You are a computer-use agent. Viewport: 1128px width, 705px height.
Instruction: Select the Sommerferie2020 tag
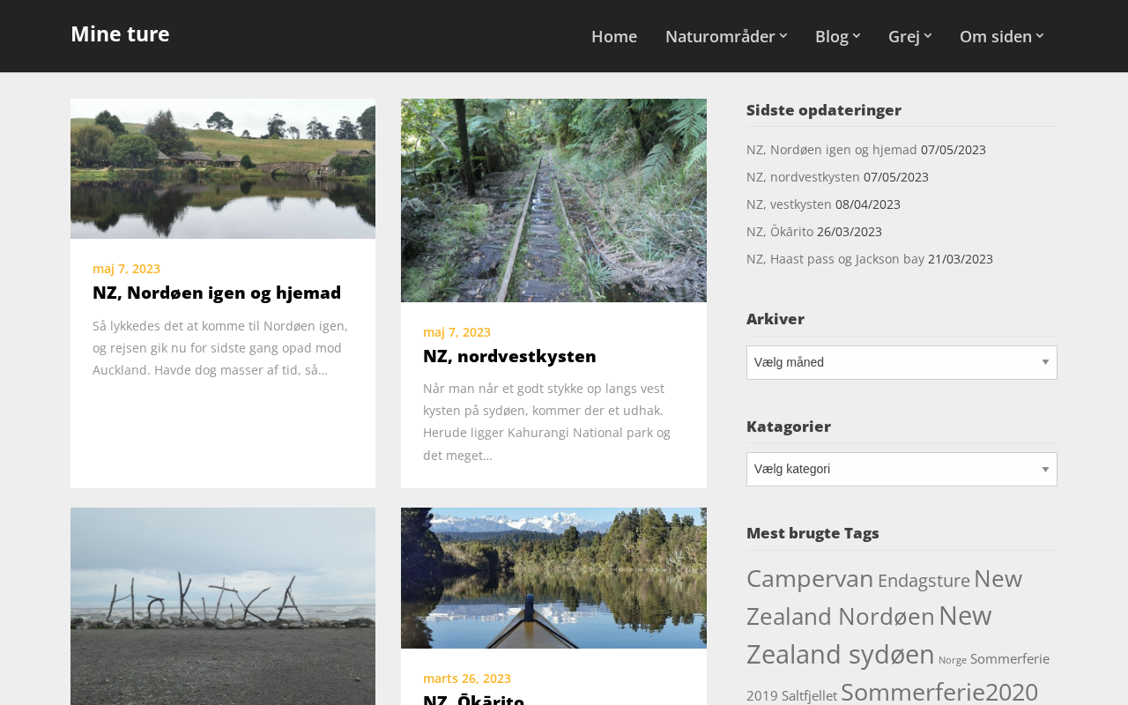939,692
